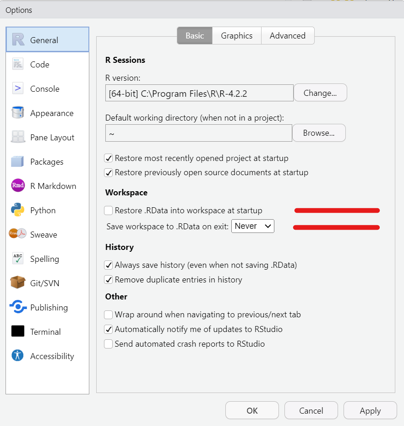Image resolution: width=404 pixels, height=426 pixels.
Task: Enable Restore .RData into workspace at startup
Action: 109,210
